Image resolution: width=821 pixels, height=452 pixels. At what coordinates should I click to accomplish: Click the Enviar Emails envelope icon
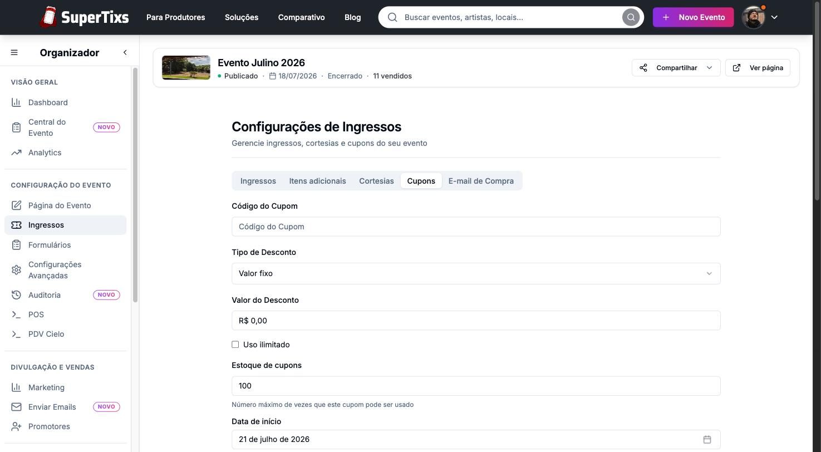[16, 407]
